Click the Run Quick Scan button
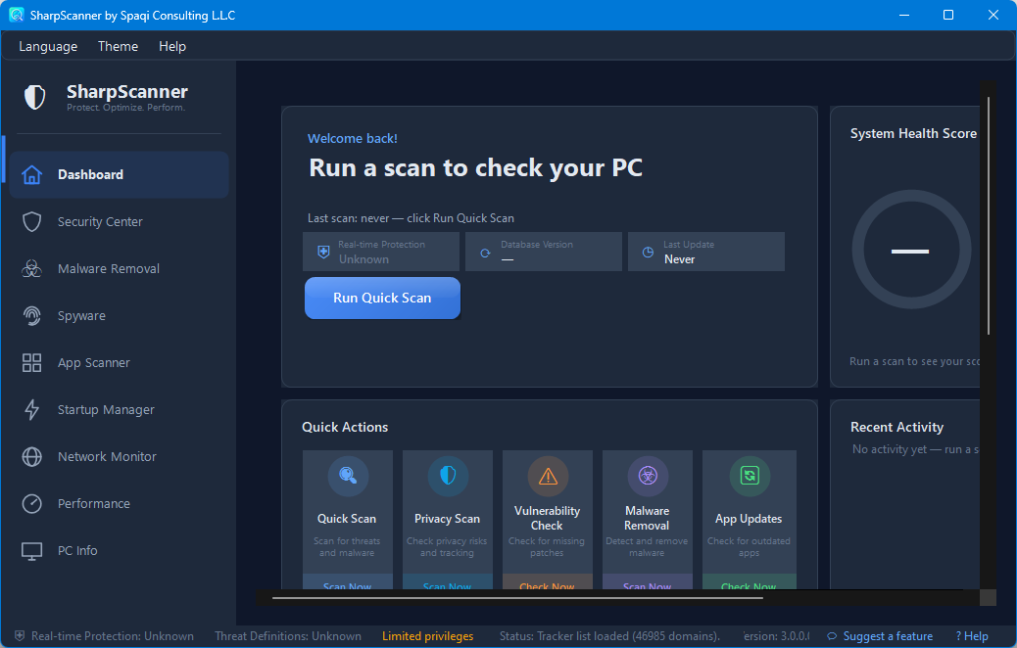This screenshot has width=1017, height=648. point(383,299)
